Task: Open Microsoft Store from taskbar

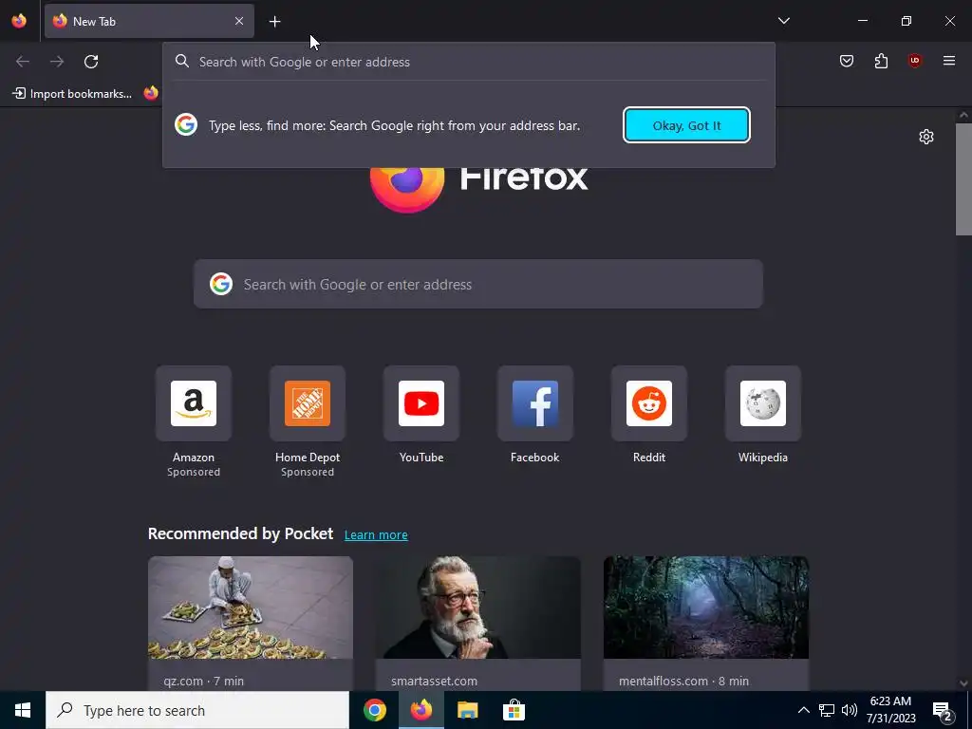Action: click(x=514, y=710)
